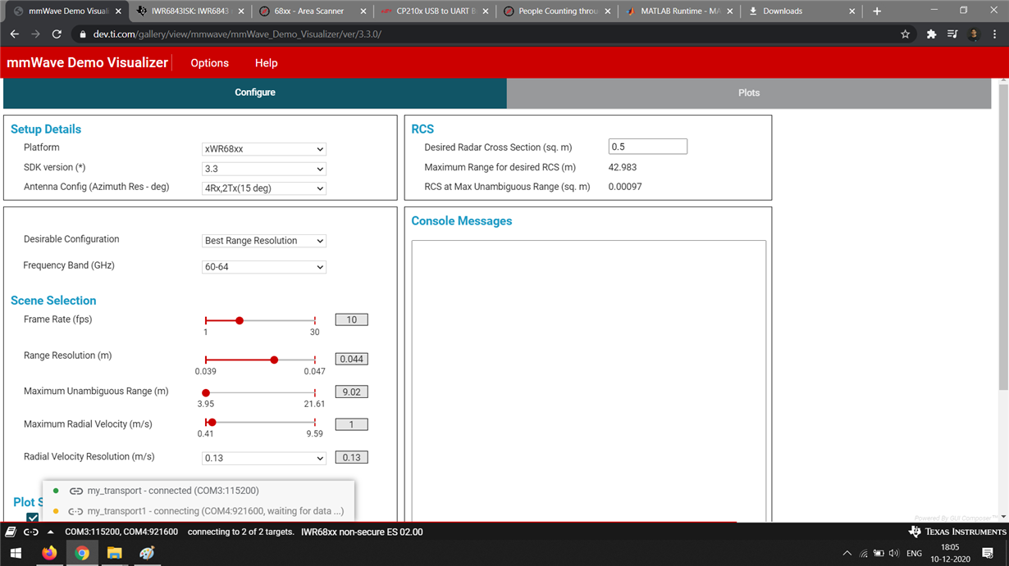The width and height of the screenshot is (1009, 566).
Task: Open the media control playlist icon
Action: (x=952, y=34)
